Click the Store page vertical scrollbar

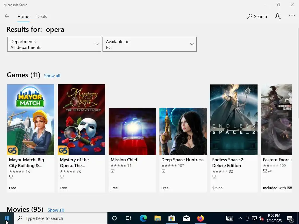(298, 73)
